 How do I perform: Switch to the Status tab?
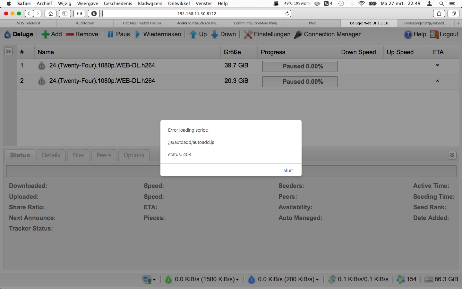[20, 155]
